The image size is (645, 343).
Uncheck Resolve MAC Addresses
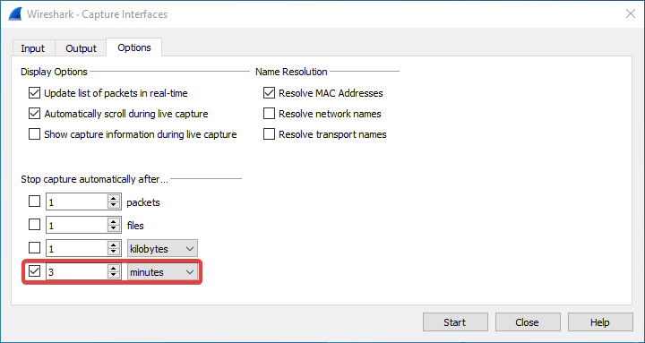tap(269, 93)
